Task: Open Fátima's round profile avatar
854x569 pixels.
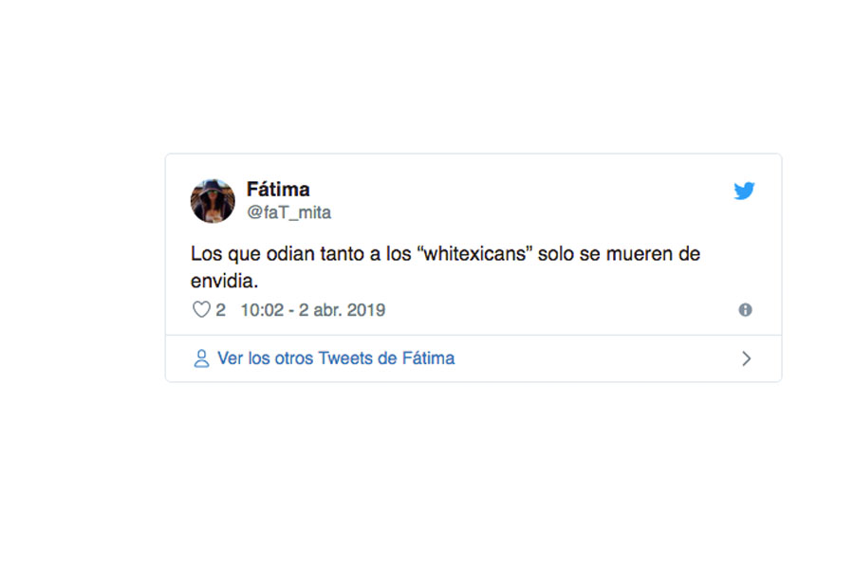Action: pyautogui.click(x=213, y=201)
